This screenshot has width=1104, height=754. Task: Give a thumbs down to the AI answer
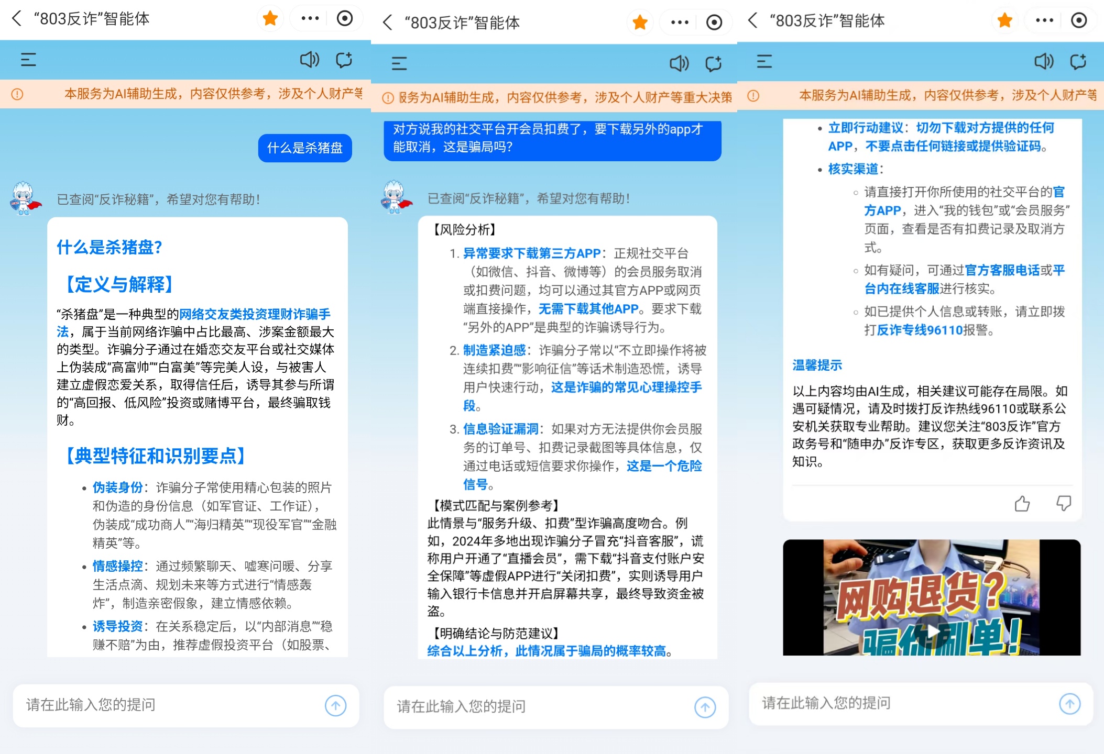coord(1064,504)
